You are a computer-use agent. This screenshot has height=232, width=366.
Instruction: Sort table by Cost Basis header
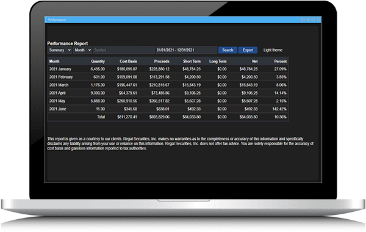pos(128,61)
